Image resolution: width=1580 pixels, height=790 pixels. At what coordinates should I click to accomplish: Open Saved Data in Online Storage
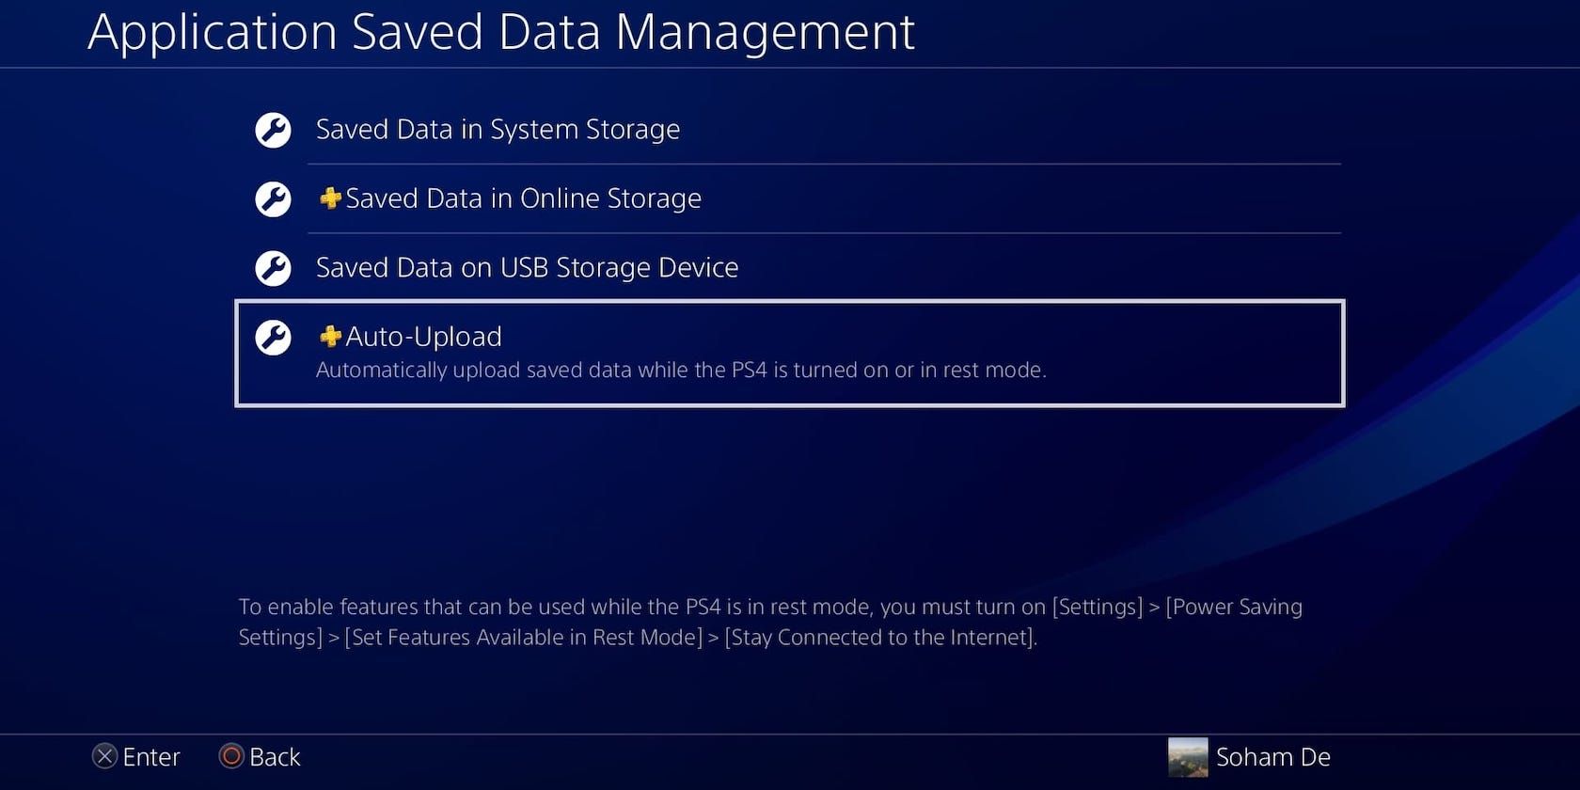523,198
